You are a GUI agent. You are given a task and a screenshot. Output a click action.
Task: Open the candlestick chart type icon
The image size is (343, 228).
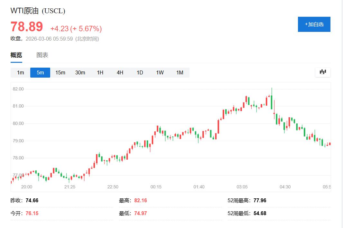[x=323, y=72]
